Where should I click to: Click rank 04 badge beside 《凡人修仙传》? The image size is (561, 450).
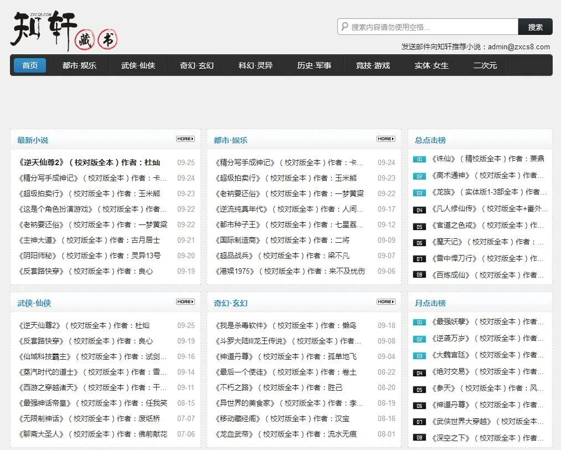pyautogui.click(x=419, y=210)
